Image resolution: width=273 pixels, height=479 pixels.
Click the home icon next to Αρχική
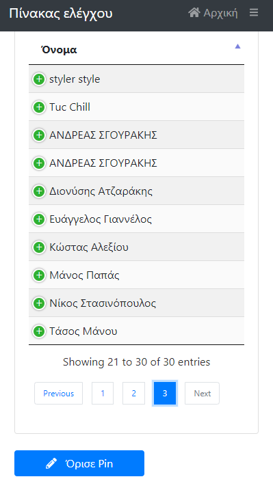tap(194, 12)
